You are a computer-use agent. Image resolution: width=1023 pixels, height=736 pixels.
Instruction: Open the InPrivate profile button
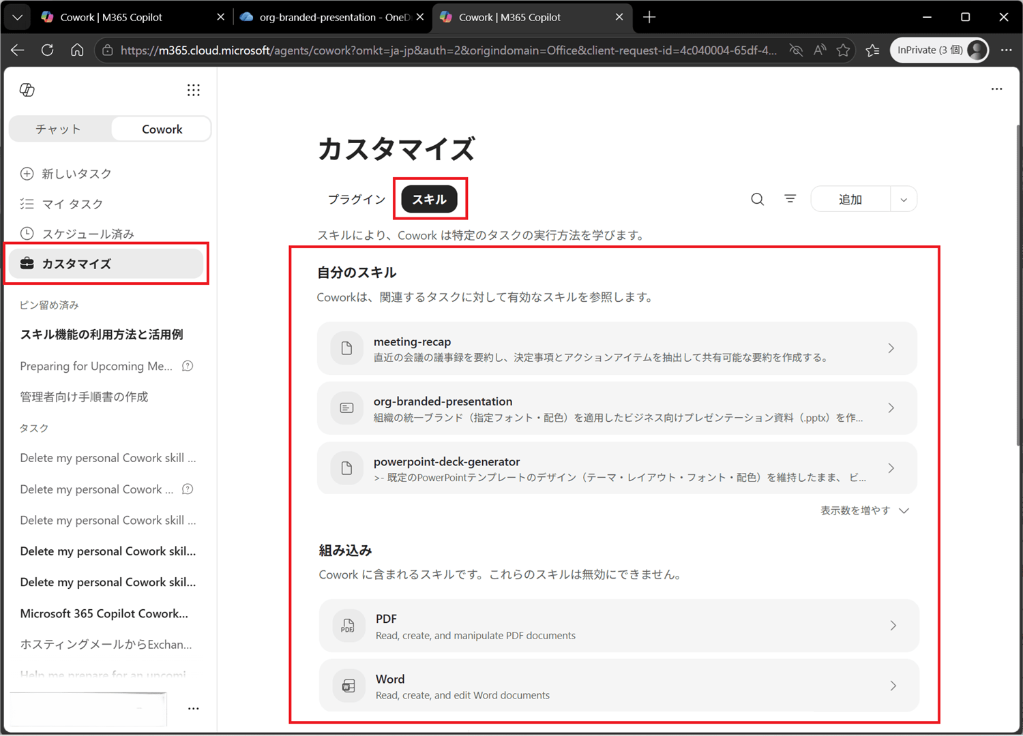pyautogui.click(x=939, y=50)
